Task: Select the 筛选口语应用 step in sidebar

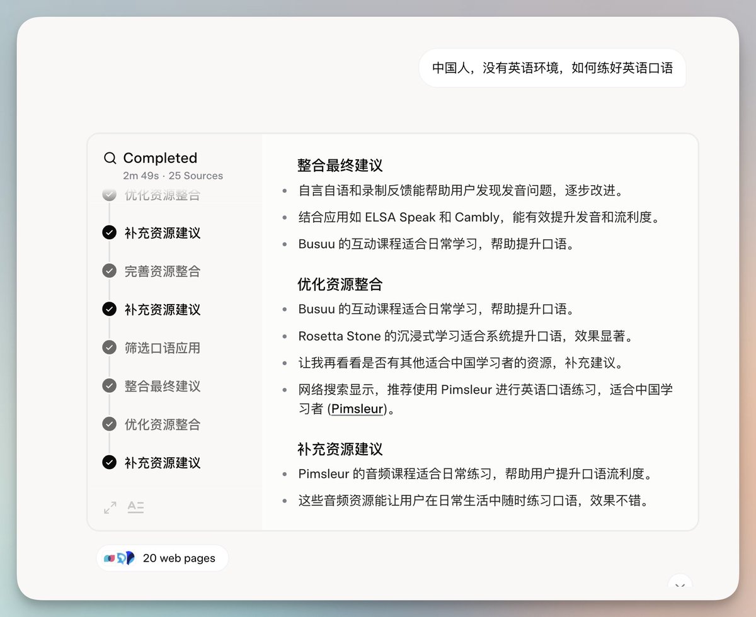Action: [x=163, y=348]
